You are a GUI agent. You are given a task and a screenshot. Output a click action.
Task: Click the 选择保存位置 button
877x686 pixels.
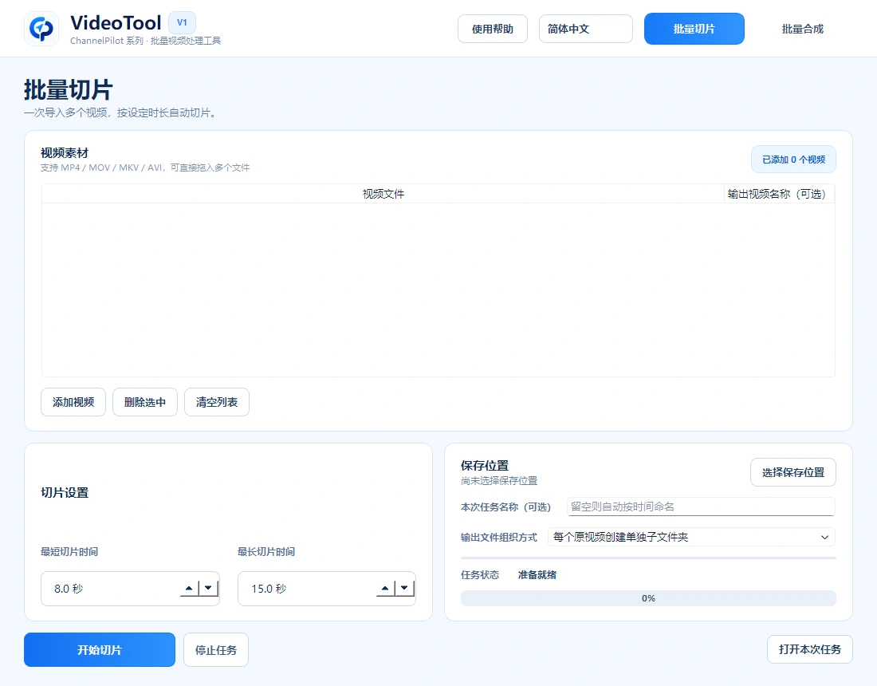[793, 473]
